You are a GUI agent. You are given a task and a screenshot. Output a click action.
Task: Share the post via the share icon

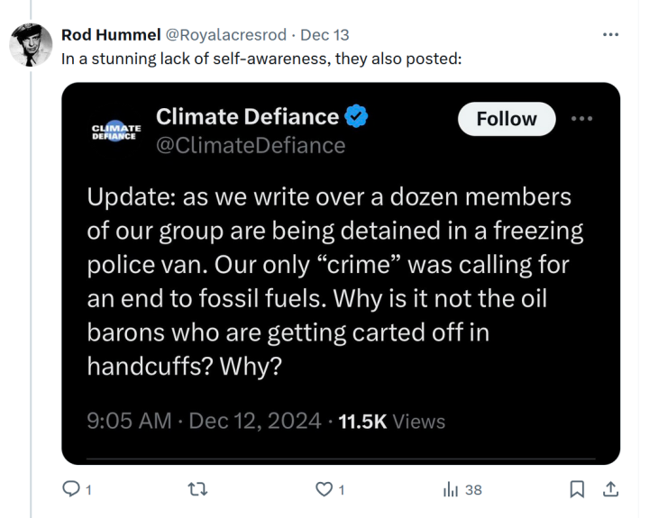tap(610, 490)
